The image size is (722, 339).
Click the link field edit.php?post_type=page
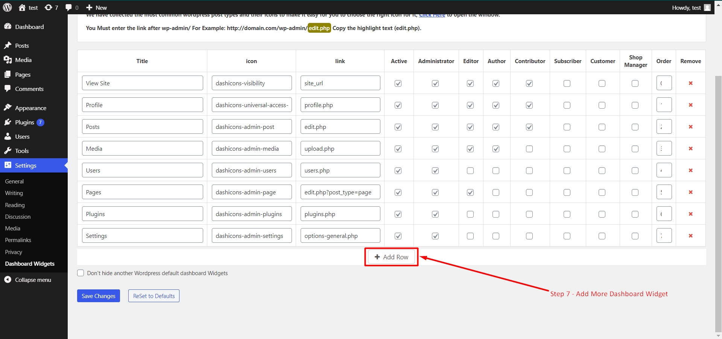(340, 192)
